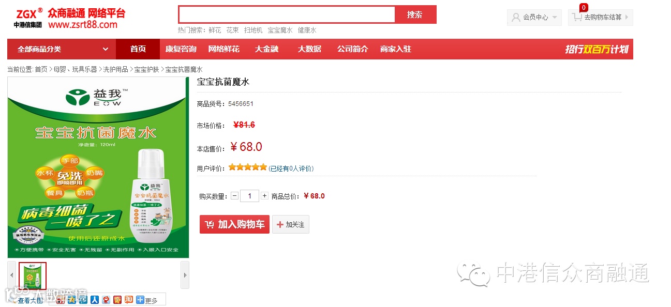
Task: Select the product thumbnail image
Action: [x=33, y=276]
